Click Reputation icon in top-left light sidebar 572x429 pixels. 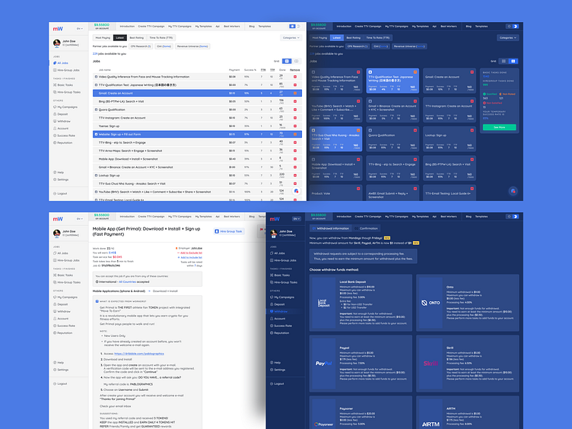click(55, 143)
